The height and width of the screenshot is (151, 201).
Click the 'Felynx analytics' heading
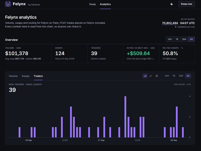21,17
